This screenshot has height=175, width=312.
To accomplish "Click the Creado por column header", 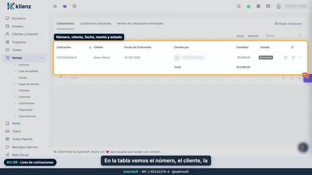I will click(x=181, y=47).
